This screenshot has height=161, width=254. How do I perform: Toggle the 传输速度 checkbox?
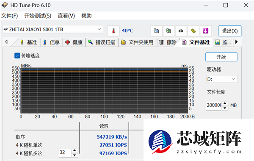(17, 56)
